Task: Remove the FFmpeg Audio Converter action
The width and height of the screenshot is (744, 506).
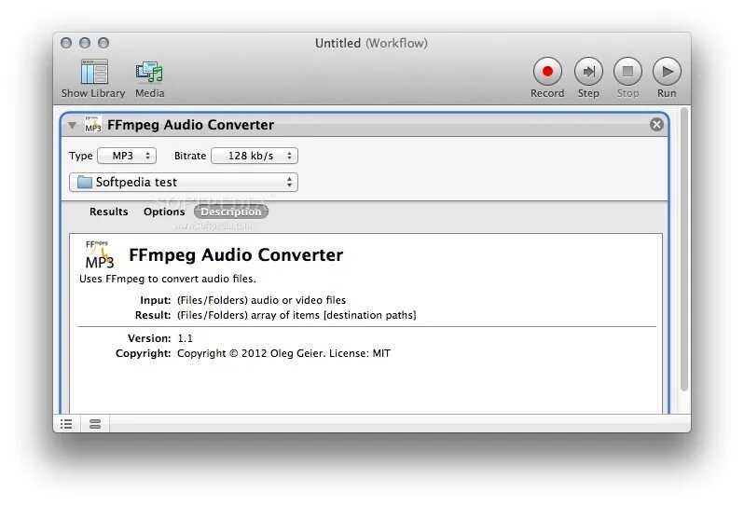Action: pos(656,125)
